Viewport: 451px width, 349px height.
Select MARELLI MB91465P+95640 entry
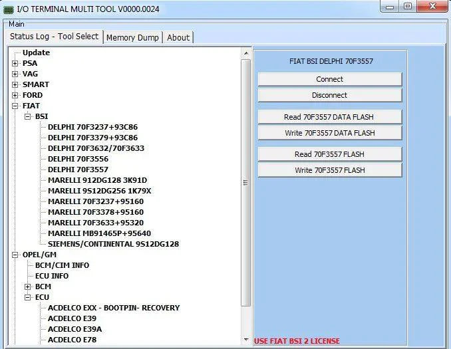click(x=99, y=233)
